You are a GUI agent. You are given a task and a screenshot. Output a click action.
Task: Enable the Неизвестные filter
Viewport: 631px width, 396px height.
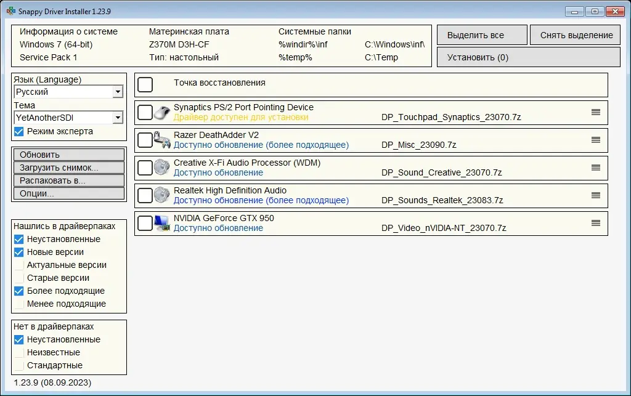click(18, 352)
